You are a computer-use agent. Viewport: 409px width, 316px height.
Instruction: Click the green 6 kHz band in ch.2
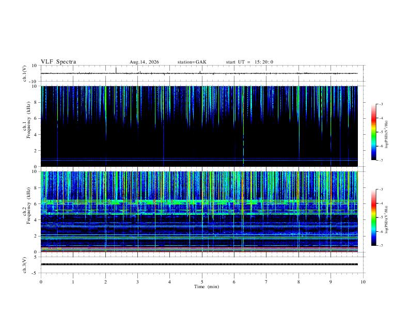(x=199, y=201)
